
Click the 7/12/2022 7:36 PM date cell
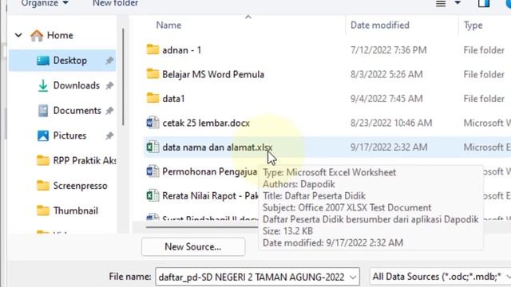click(x=389, y=50)
